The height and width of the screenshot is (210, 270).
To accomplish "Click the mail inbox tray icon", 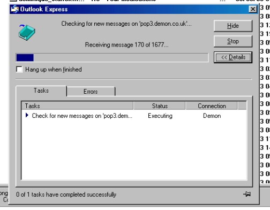I will [27, 32].
